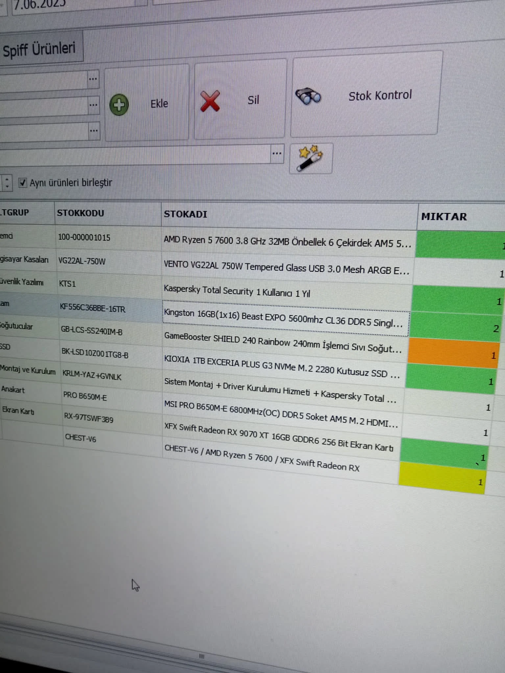Screen dimensions: 505x673
Task: Sort by the MIKTAR column header
Action: click(x=460, y=217)
